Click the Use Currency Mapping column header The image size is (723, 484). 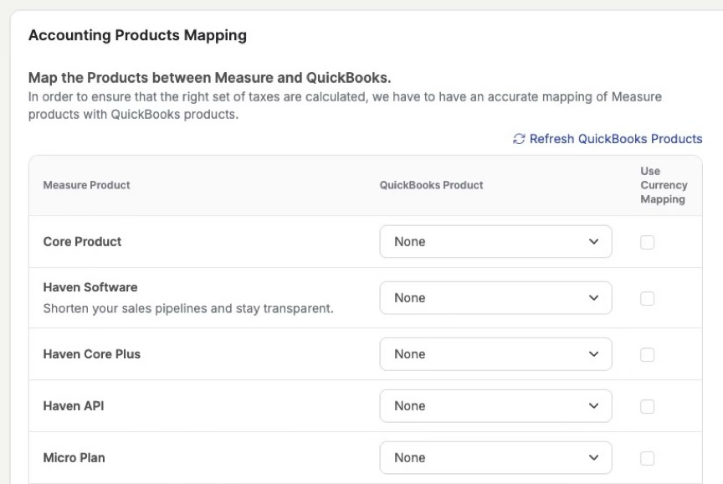(663, 185)
